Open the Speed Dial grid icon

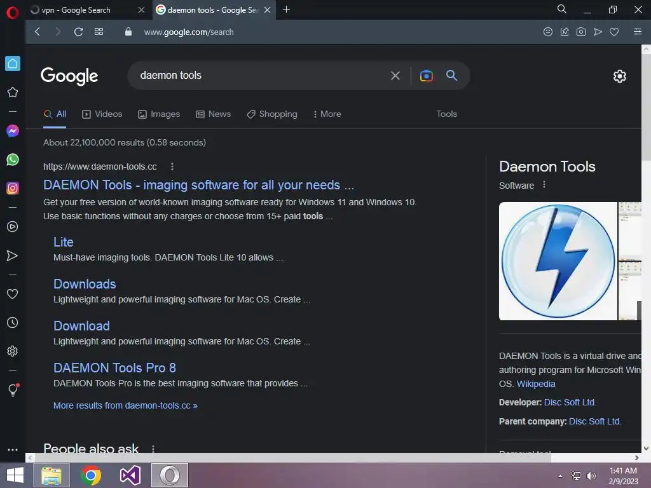coord(99,32)
